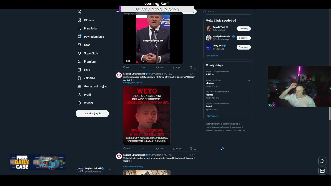
Task: Open more options on the 6 g. tweet
Action: point(195,74)
